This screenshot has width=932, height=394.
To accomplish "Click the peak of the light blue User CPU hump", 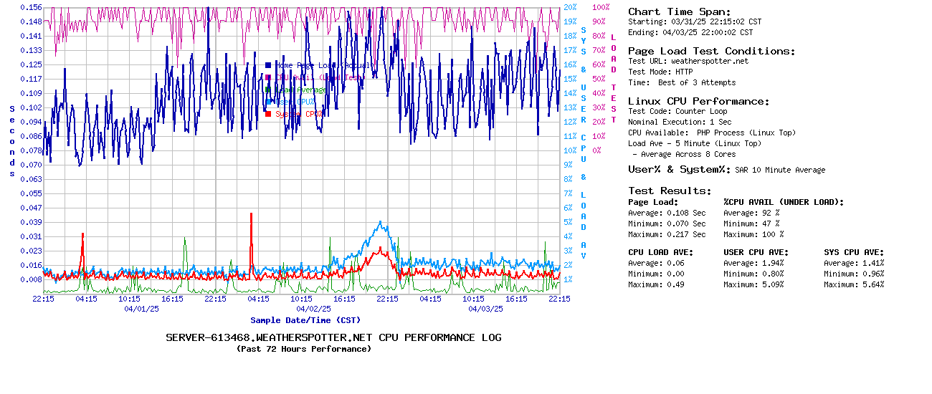I will click(380, 222).
